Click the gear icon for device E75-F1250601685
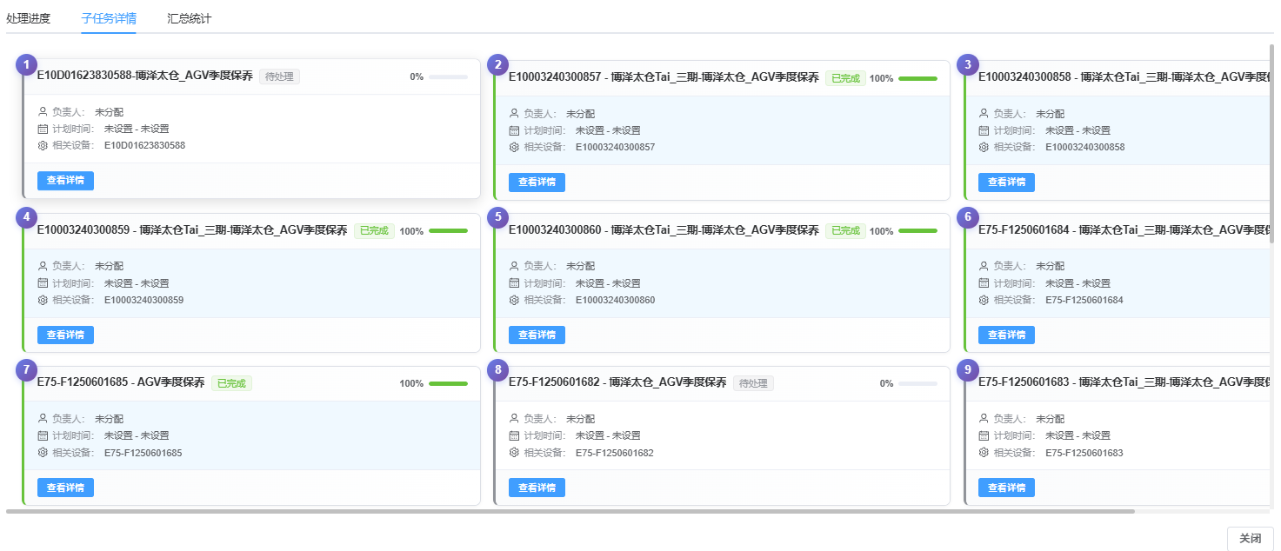Image resolution: width=1281 pixels, height=551 pixels. pyautogui.click(x=43, y=453)
